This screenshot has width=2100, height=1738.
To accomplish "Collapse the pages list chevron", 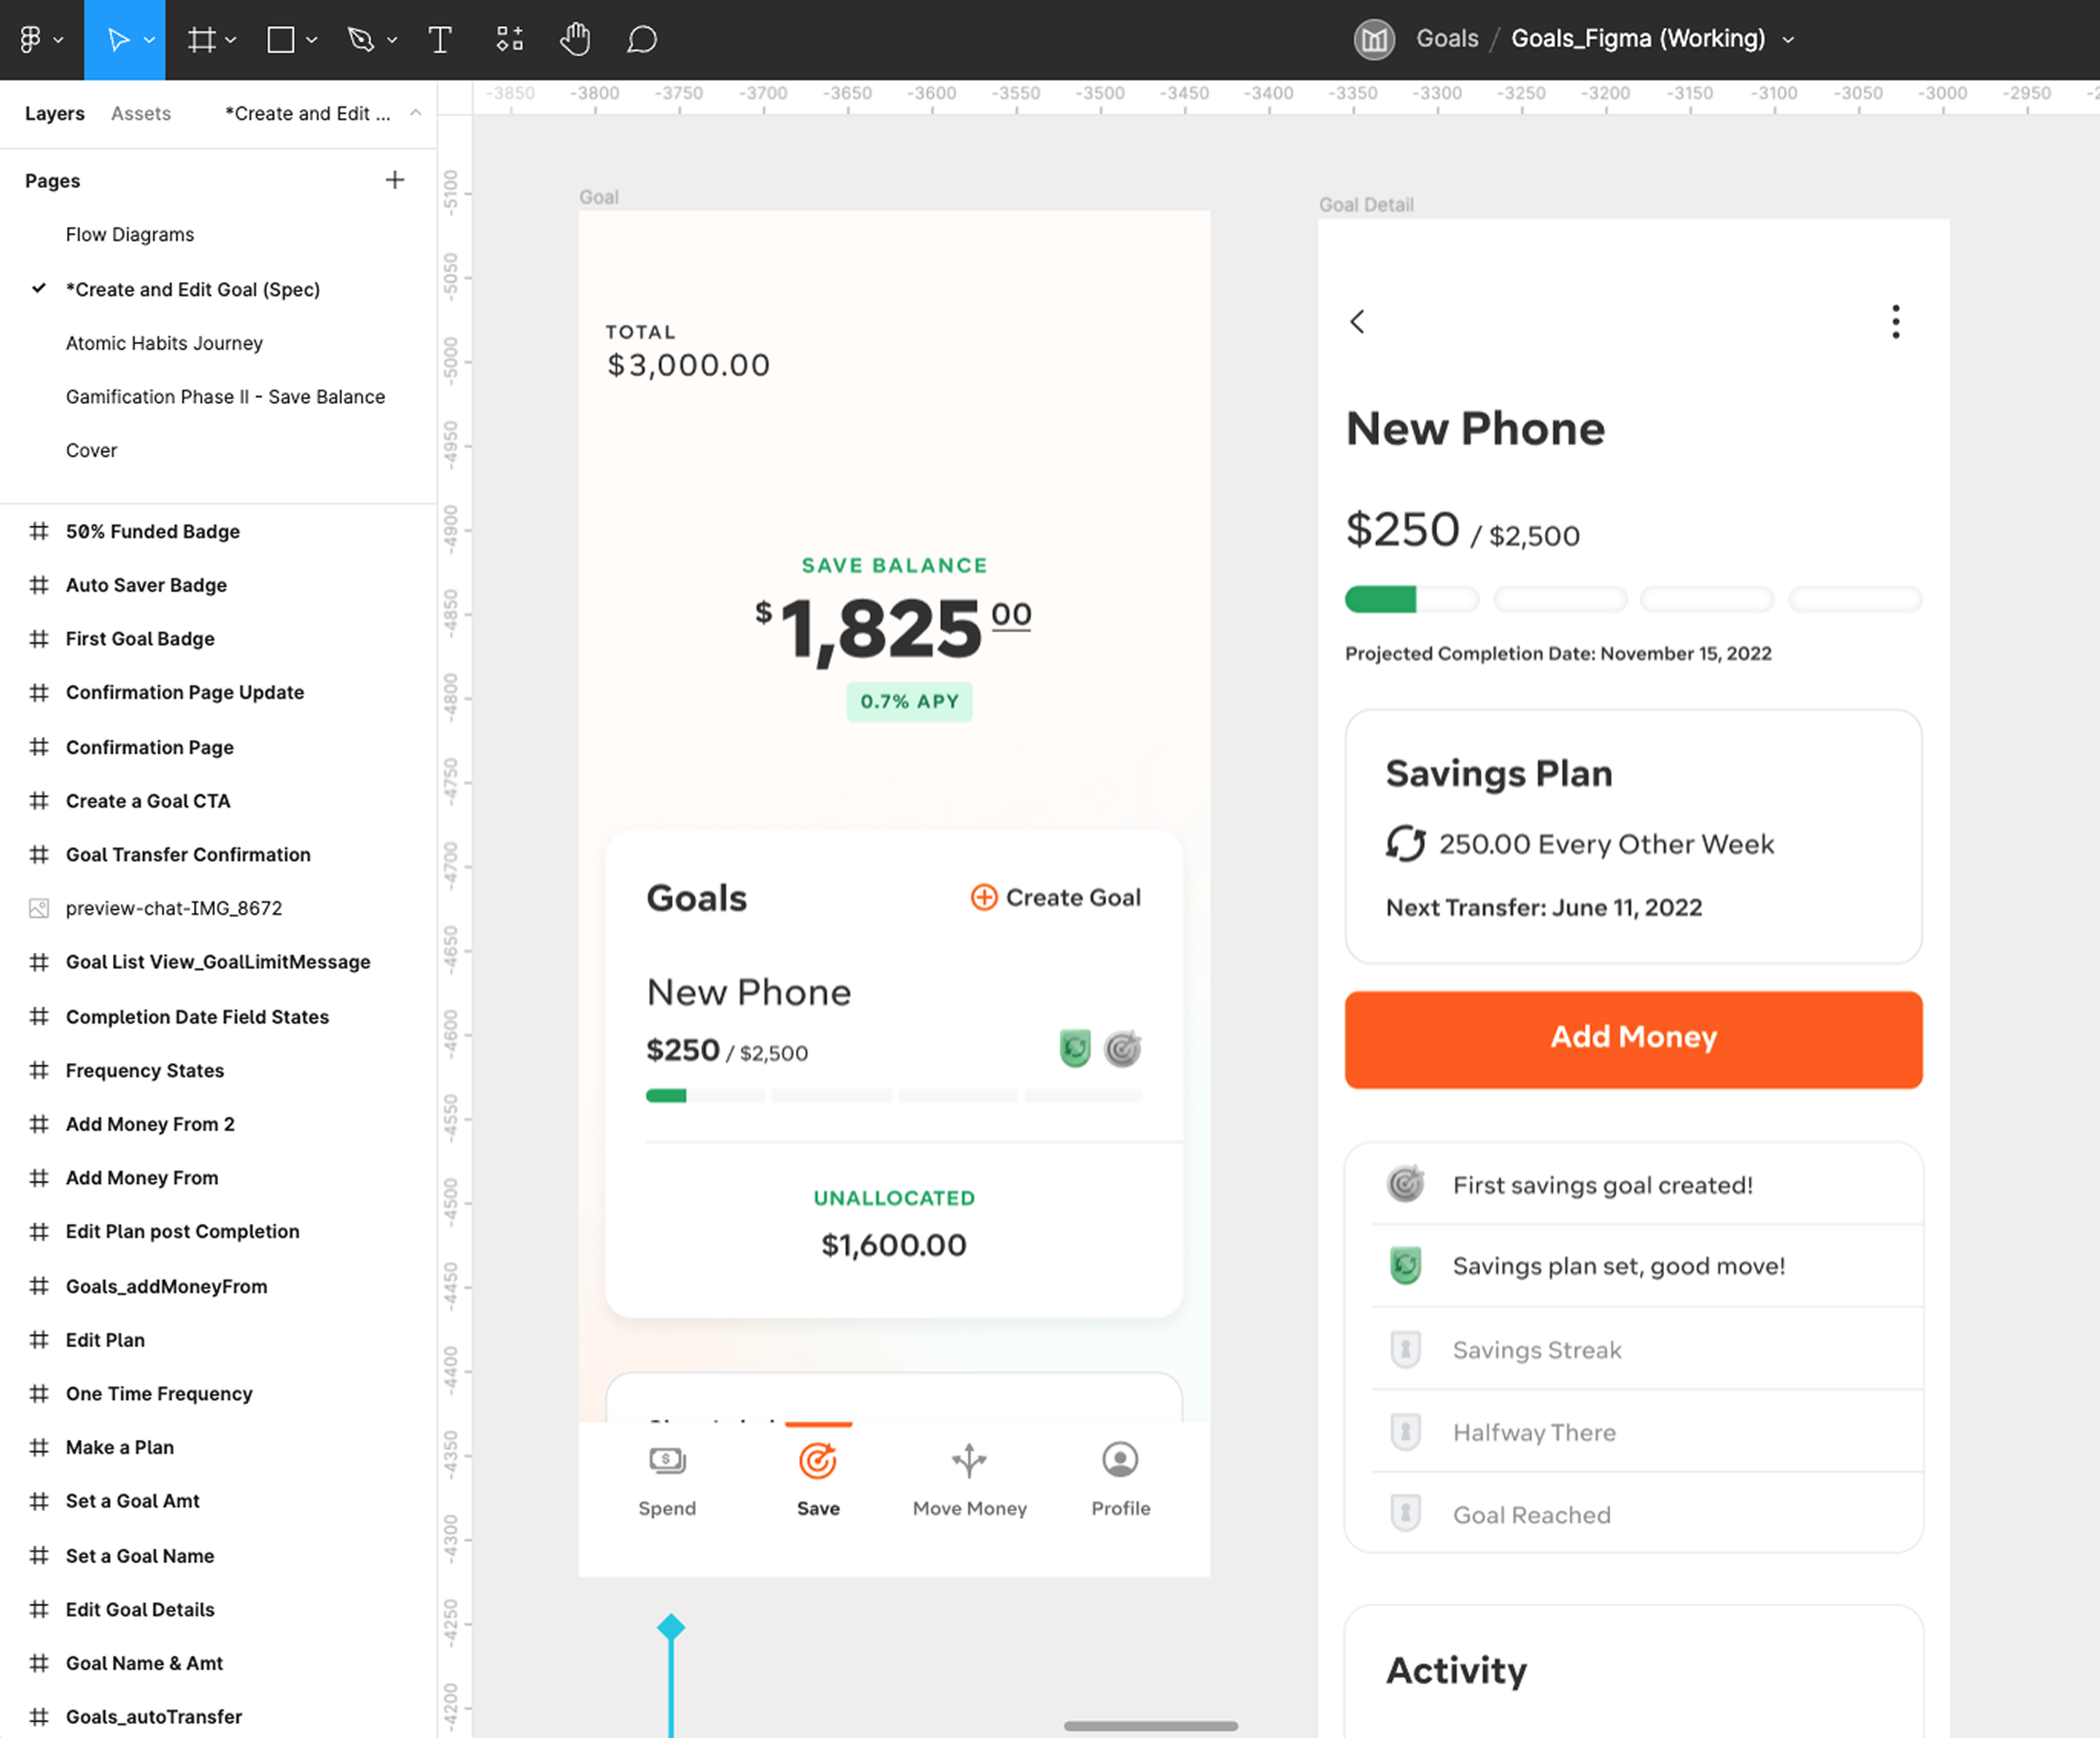I will pyautogui.click(x=416, y=113).
